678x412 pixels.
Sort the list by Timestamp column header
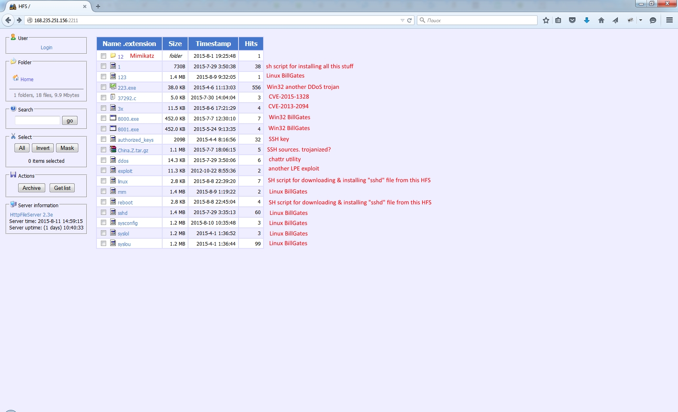[x=213, y=44]
